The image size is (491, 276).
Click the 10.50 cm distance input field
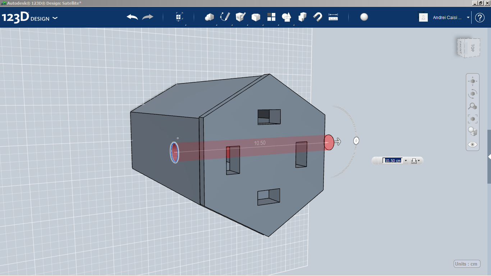(393, 161)
